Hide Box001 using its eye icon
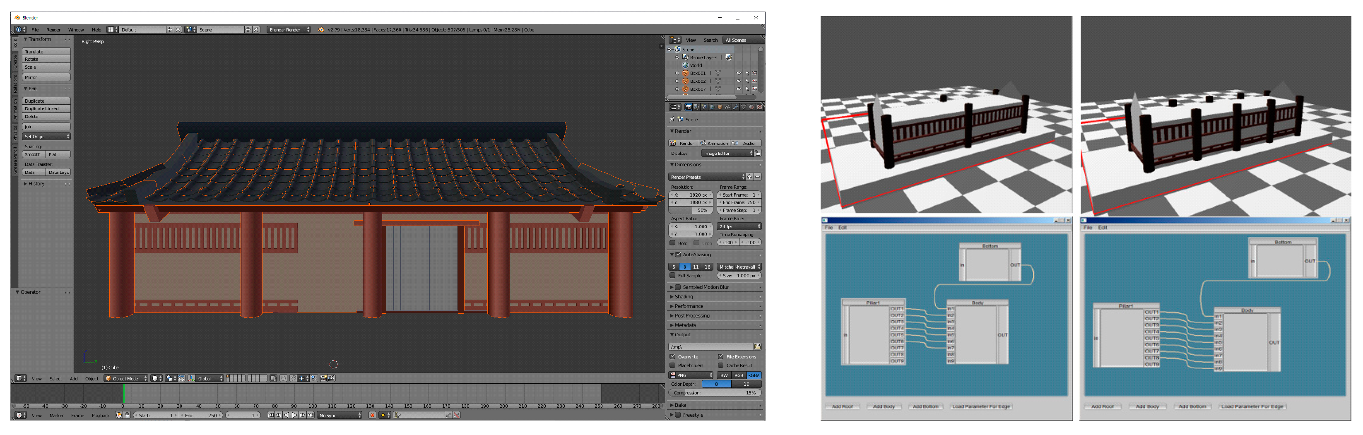 tap(739, 74)
